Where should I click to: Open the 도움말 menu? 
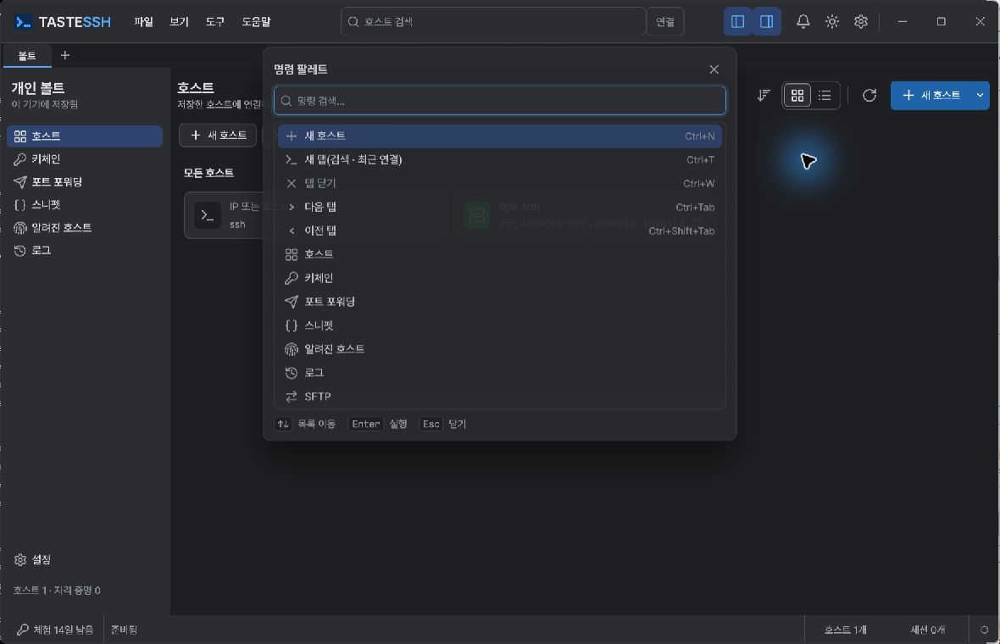256,22
